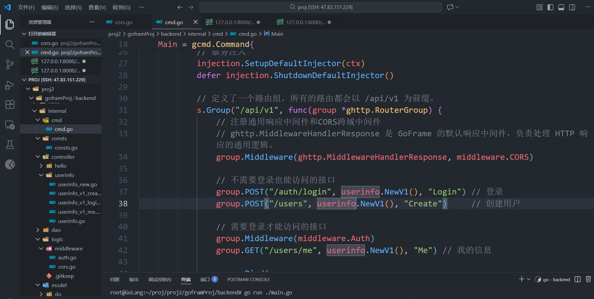This screenshot has width=594, height=299.
Task: Click line number 38 in the gutter
Action: point(123,204)
